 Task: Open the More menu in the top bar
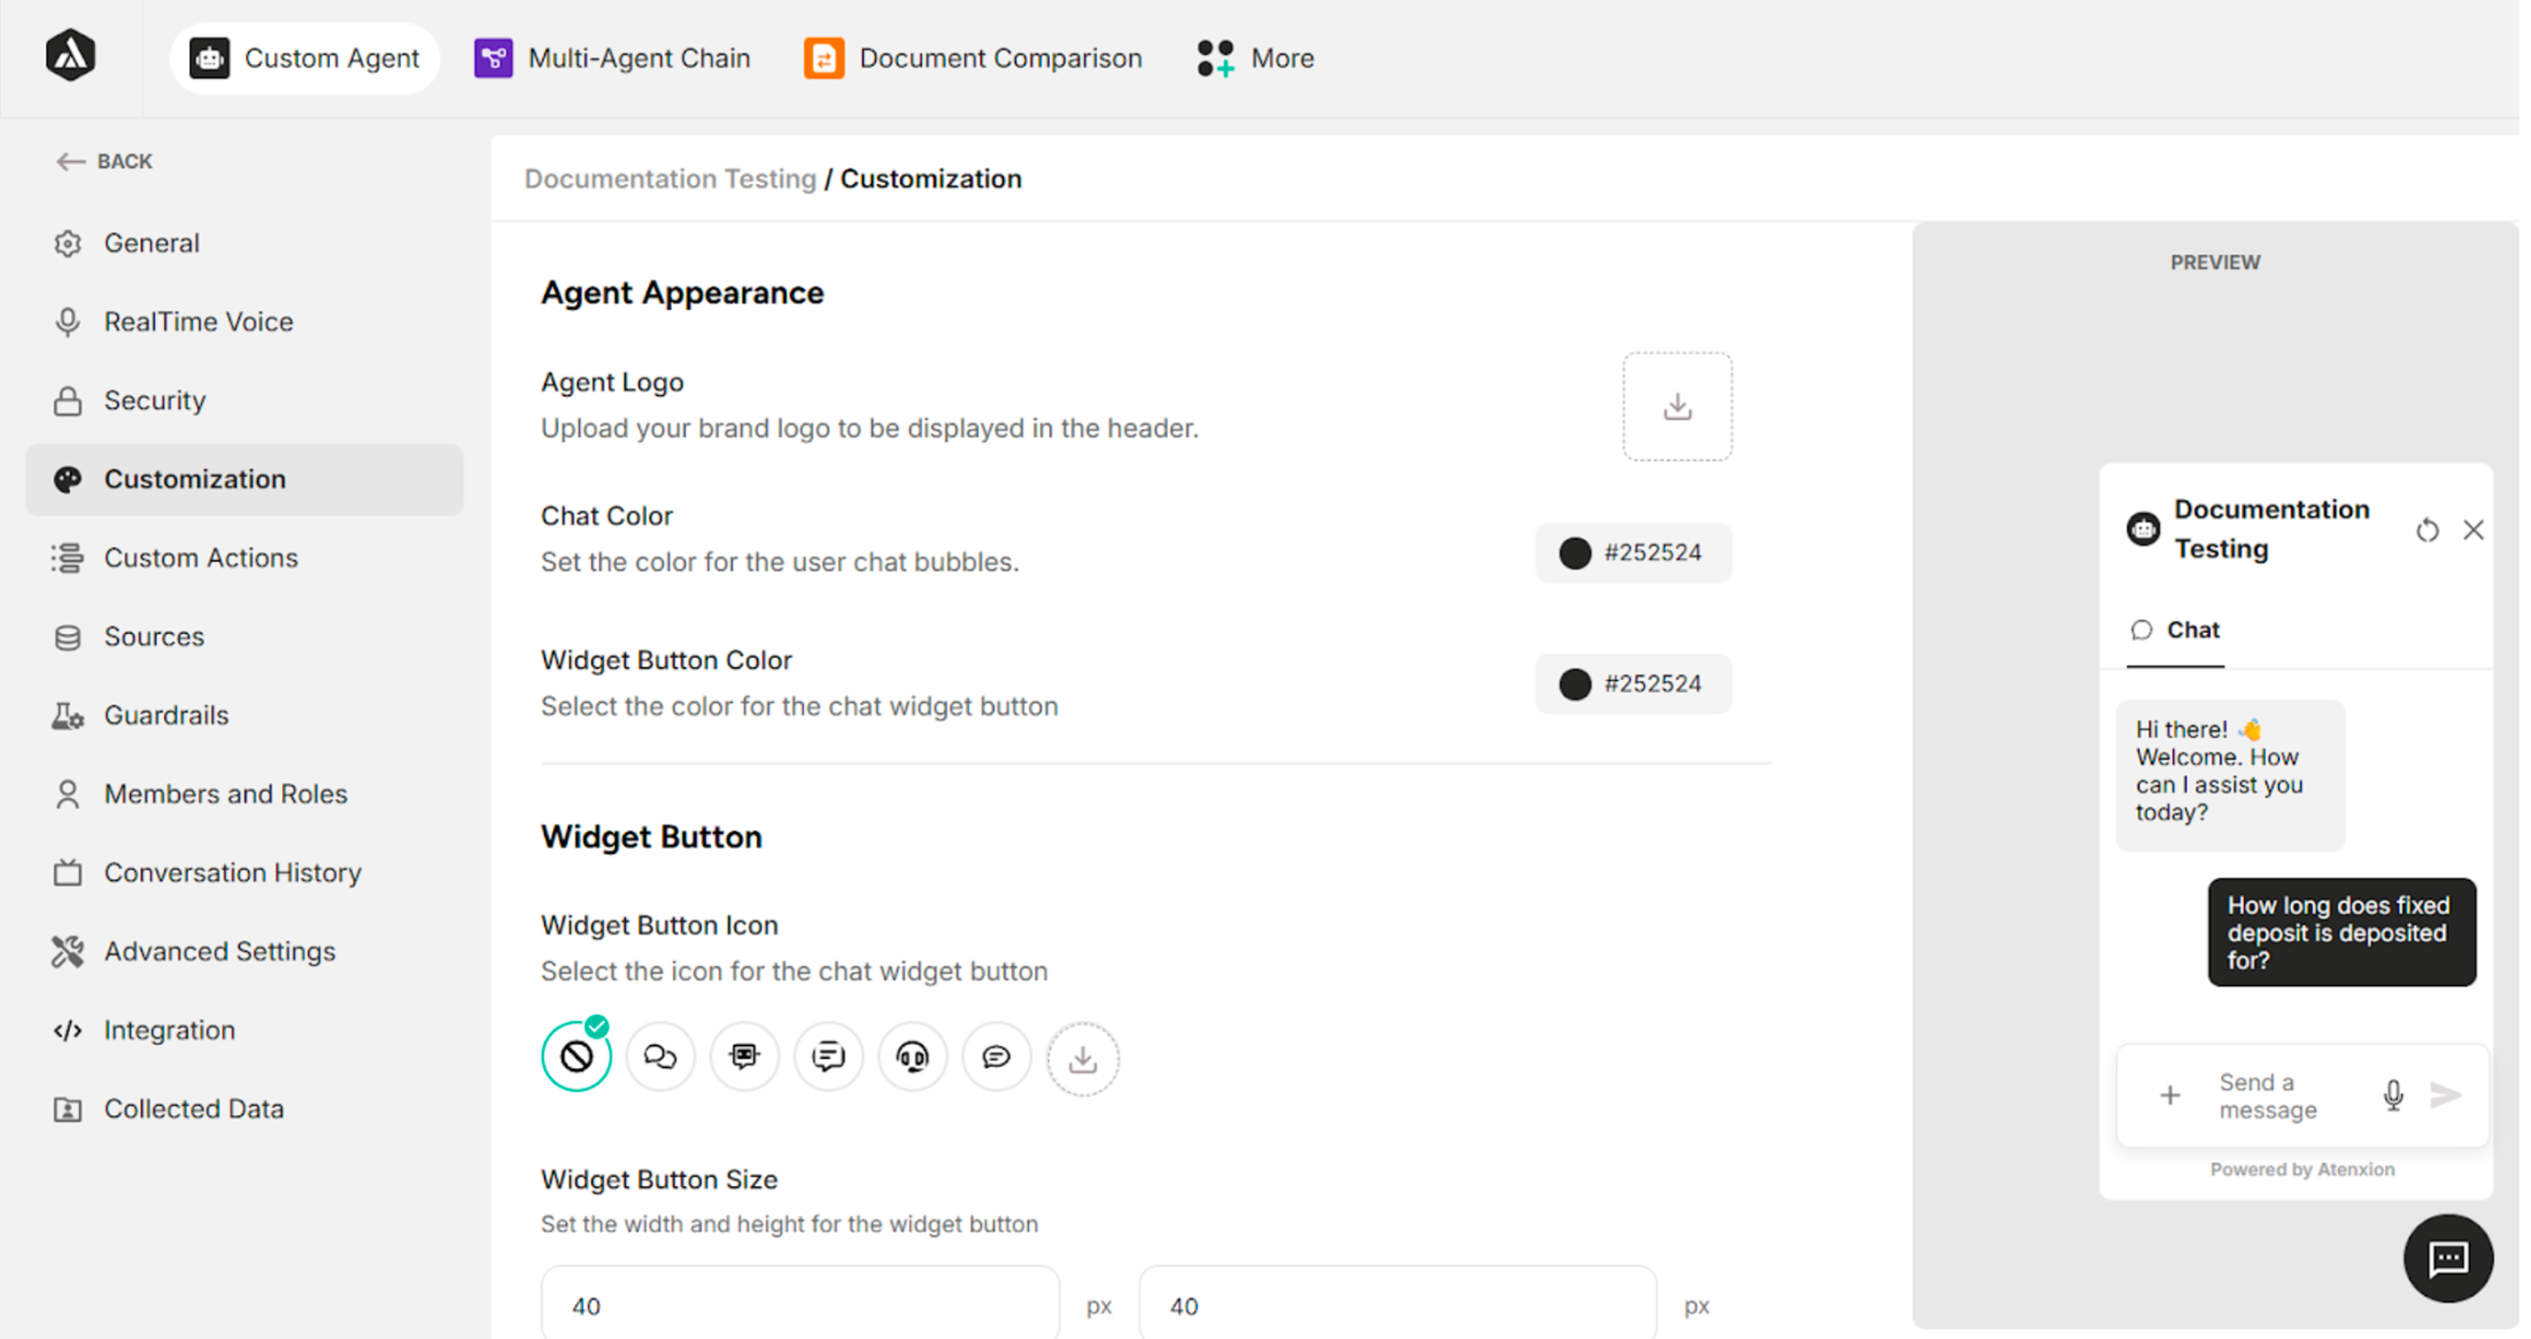click(x=1253, y=58)
